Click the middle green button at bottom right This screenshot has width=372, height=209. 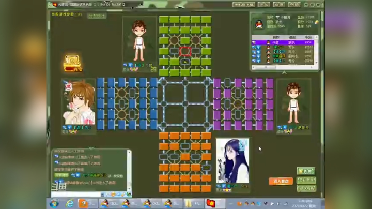click(x=306, y=180)
